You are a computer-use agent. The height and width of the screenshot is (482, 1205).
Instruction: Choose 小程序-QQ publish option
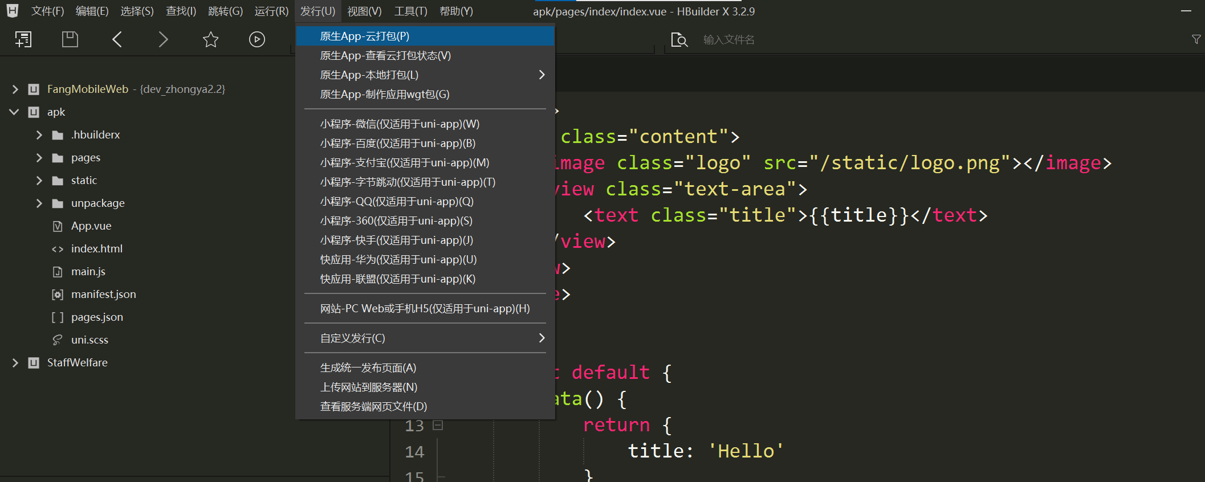(425, 201)
